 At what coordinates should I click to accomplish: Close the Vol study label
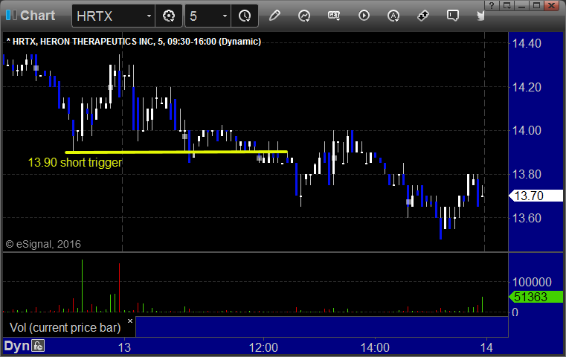(x=130, y=321)
